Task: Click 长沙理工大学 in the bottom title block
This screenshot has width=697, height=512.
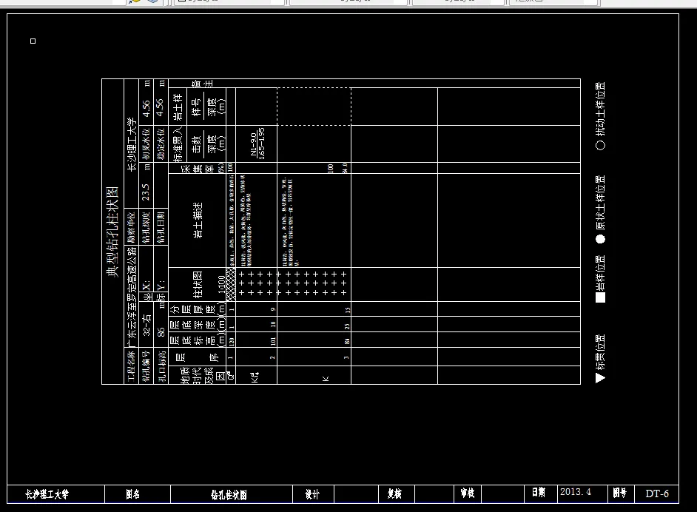Action: pos(47,494)
